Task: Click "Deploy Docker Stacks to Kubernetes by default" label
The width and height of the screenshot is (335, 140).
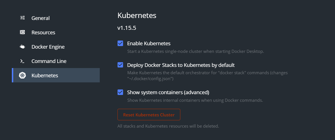Action: point(181,65)
